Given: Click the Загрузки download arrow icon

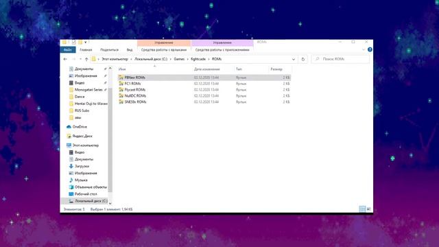Looking at the screenshot, I should 71,166.
